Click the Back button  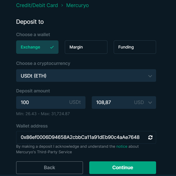click(49, 168)
